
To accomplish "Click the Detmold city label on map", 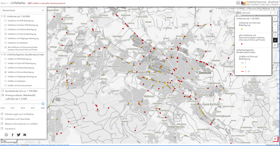I will 205,73.
